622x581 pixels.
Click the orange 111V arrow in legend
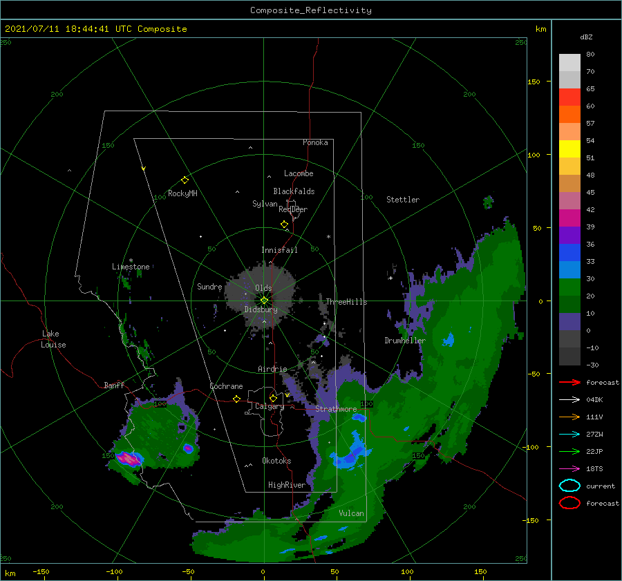569,417
